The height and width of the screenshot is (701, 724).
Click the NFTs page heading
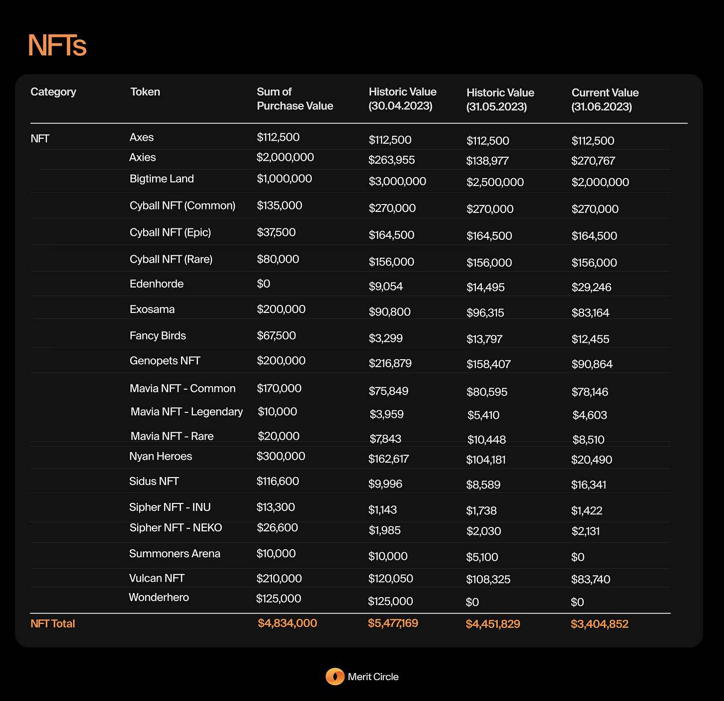click(x=57, y=46)
